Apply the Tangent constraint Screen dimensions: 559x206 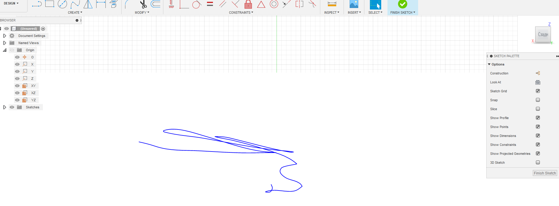(197, 4)
